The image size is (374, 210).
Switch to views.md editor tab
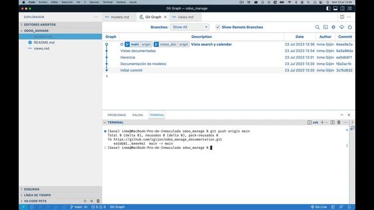(x=185, y=17)
